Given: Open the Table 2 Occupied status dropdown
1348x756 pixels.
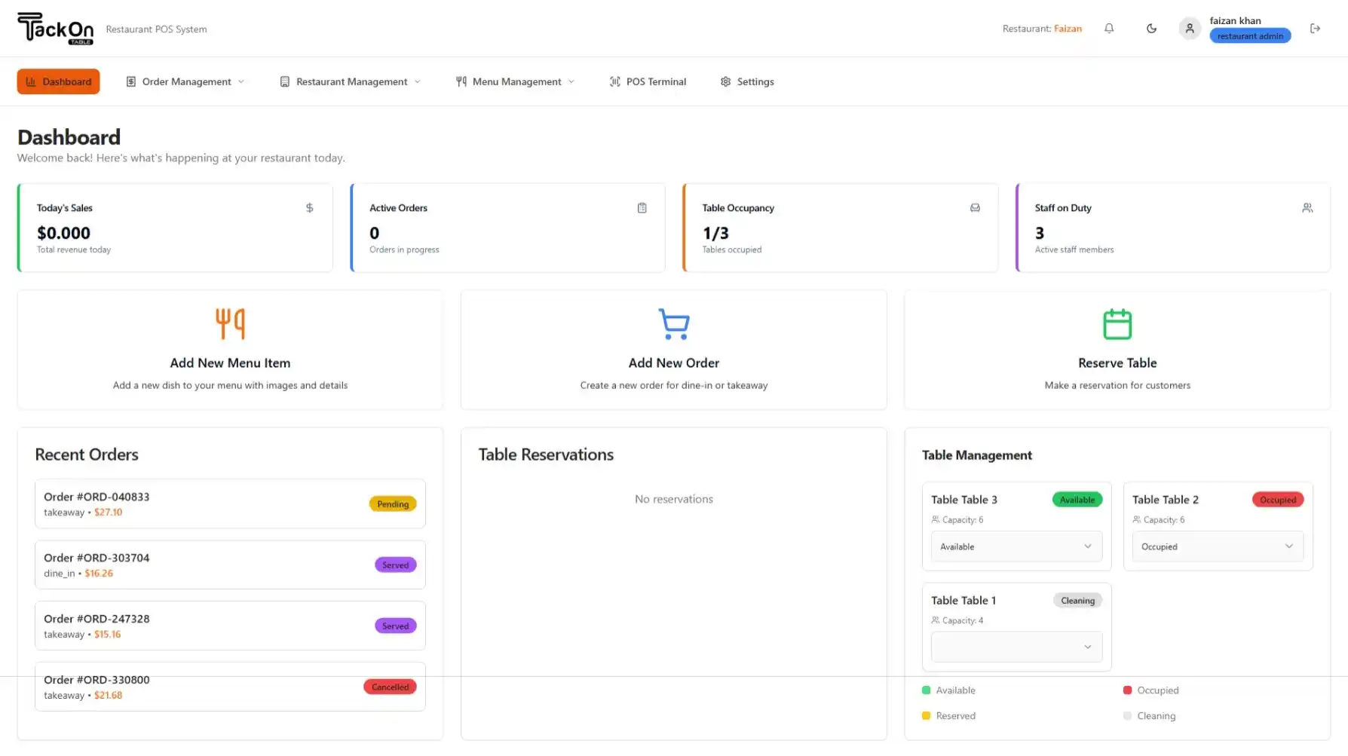Looking at the screenshot, I should click(1217, 546).
